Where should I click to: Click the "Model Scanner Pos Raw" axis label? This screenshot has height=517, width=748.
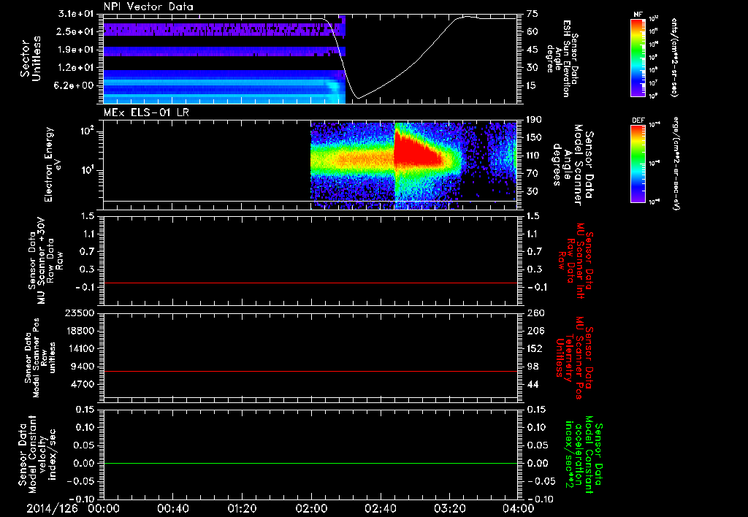(x=40, y=358)
